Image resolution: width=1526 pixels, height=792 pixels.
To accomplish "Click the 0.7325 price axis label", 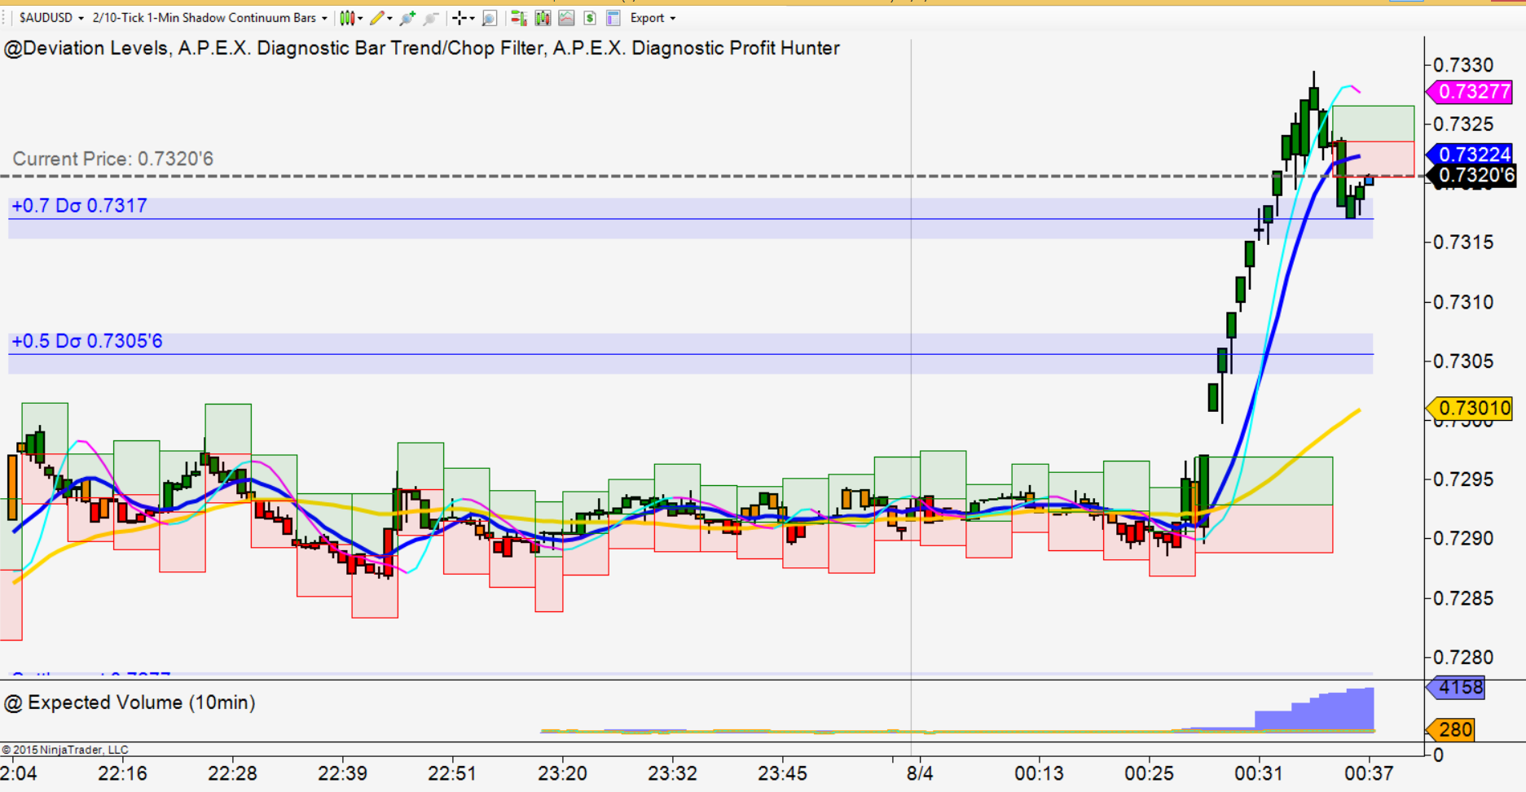I will (1463, 125).
